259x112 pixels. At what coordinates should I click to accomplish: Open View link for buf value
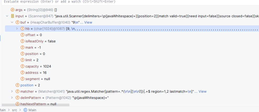[88, 22]
